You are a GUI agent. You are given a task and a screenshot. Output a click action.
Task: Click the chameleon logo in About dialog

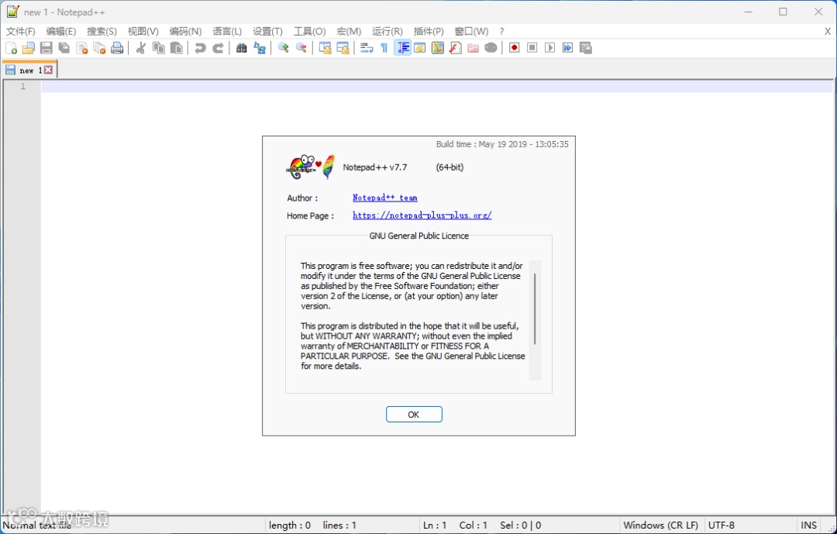click(x=311, y=167)
